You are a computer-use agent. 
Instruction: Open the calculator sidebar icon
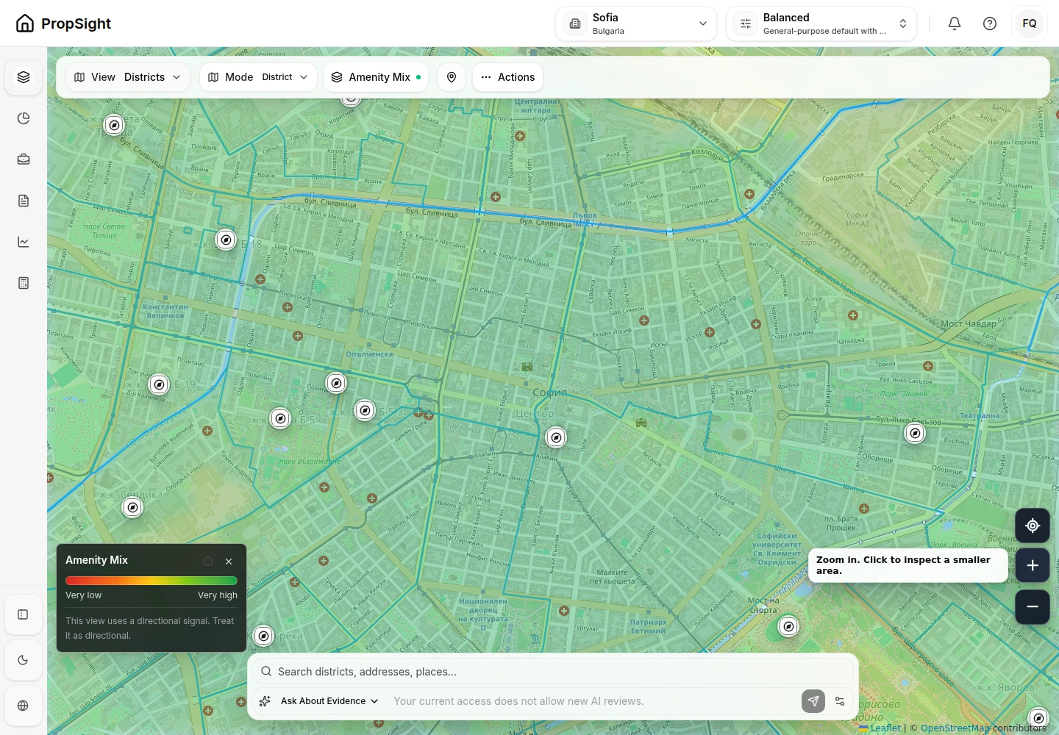[x=24, y=283]
